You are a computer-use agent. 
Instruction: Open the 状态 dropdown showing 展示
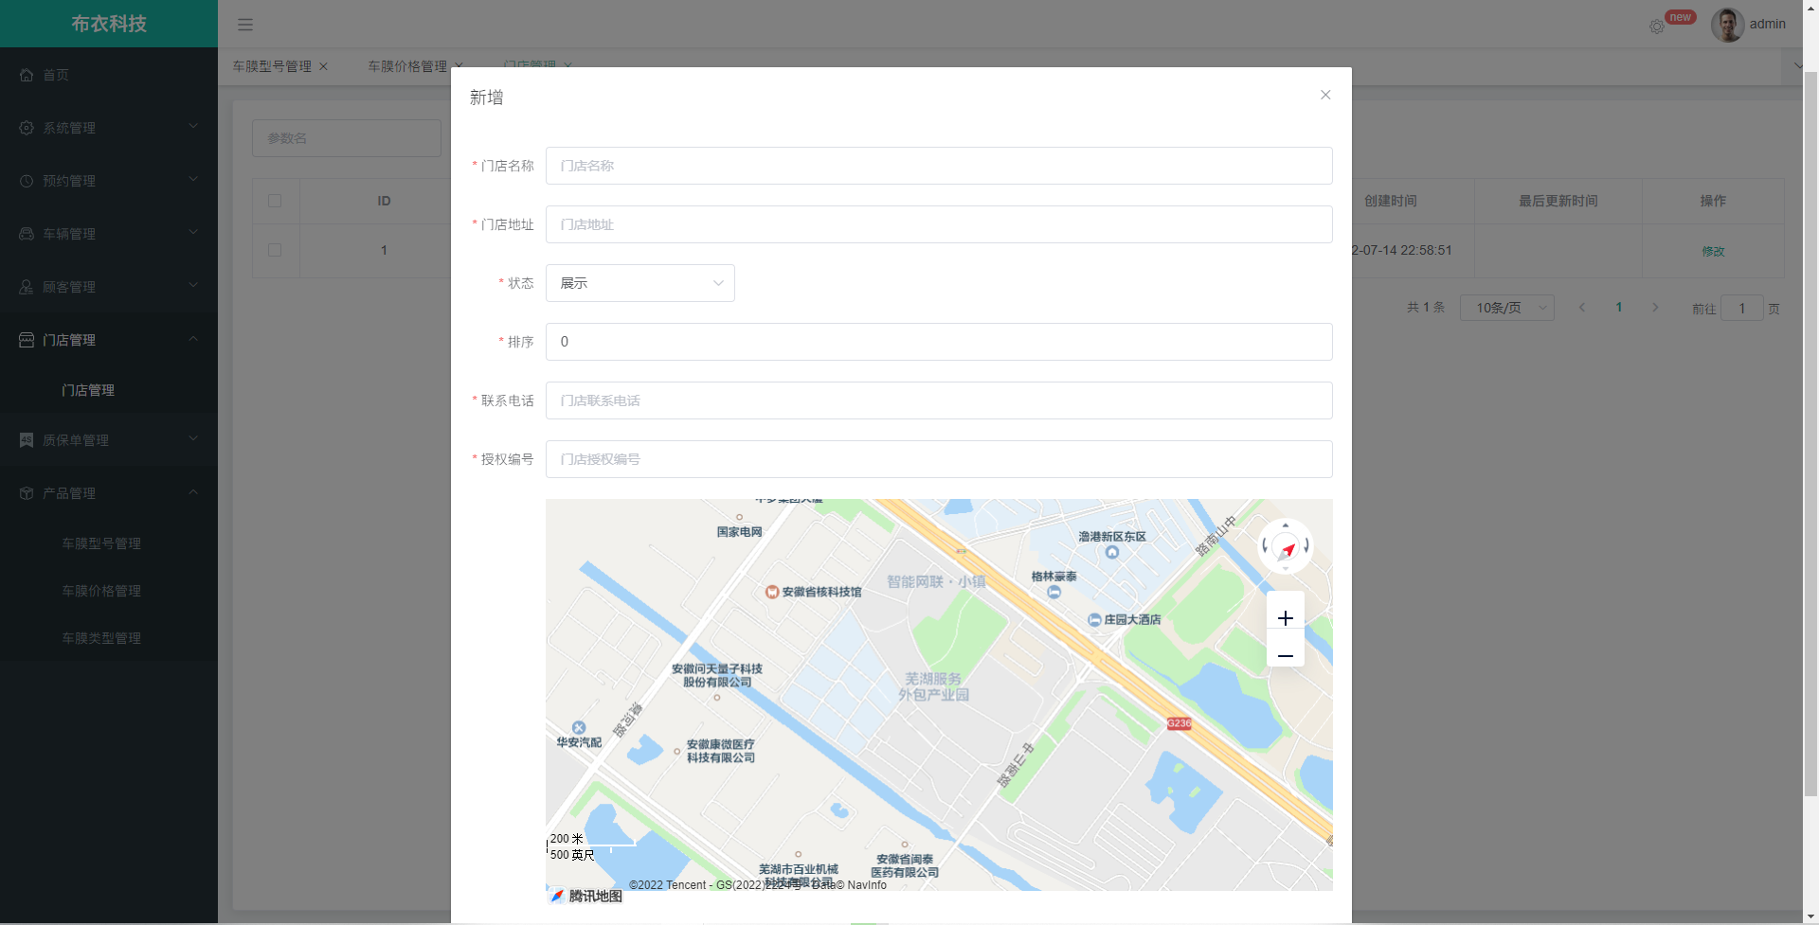[640, 283]
